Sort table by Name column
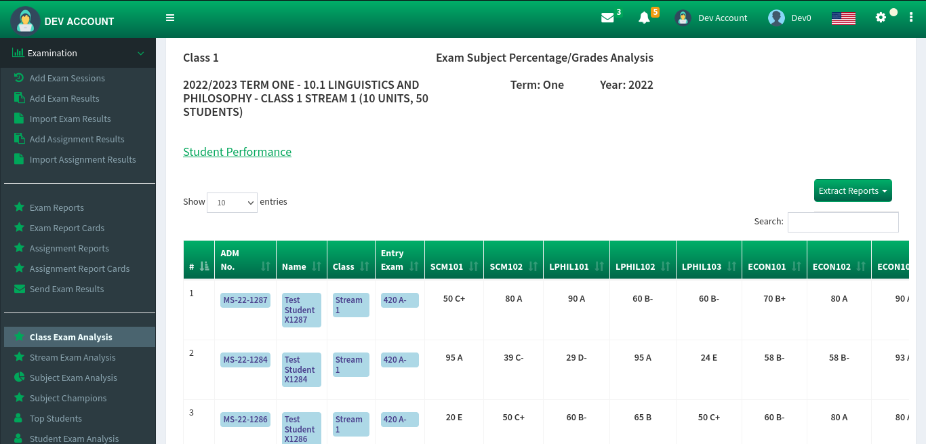Screen dimensions: 926x444 pyautogui.click(x=302, y=260)
